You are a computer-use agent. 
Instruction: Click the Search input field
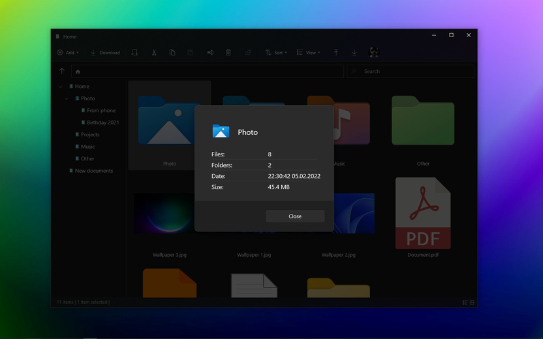[411, 71]
